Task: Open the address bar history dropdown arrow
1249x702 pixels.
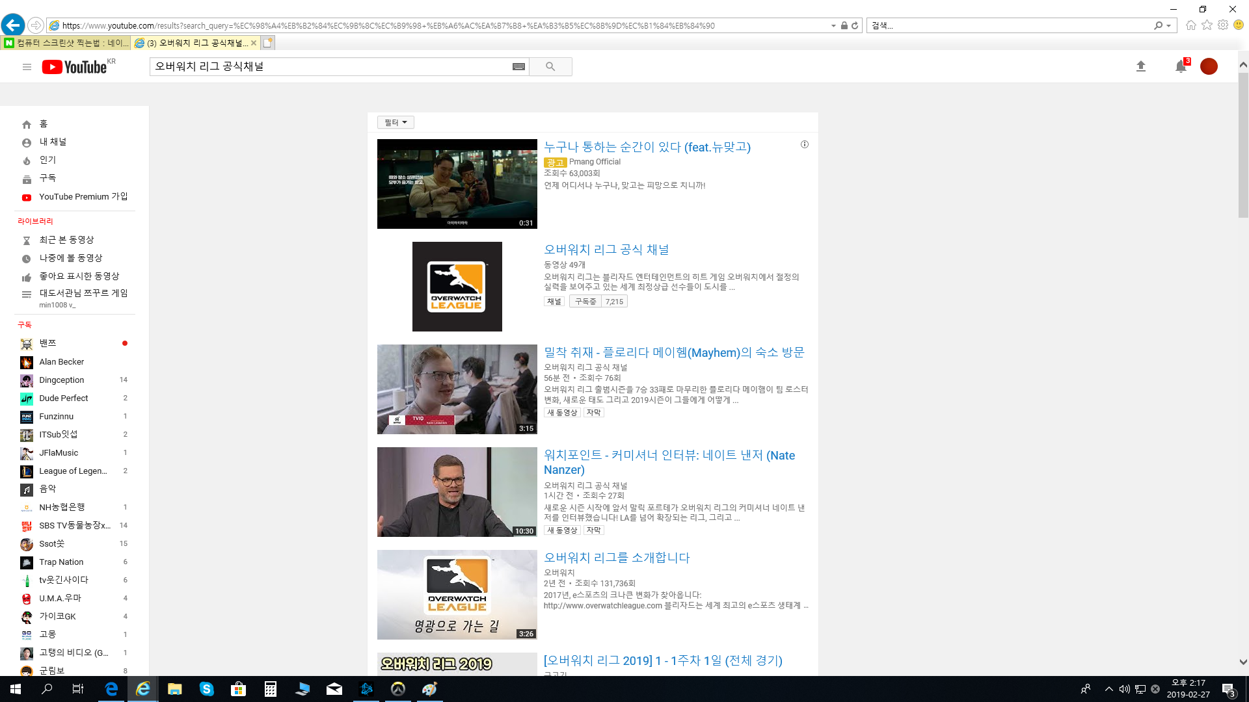Action: click(x=833, y=26)
